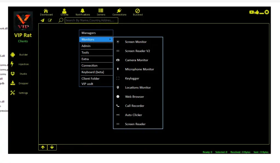Click the edit pencil icon in the toolbar
The image size is (280, 163).
50,20
